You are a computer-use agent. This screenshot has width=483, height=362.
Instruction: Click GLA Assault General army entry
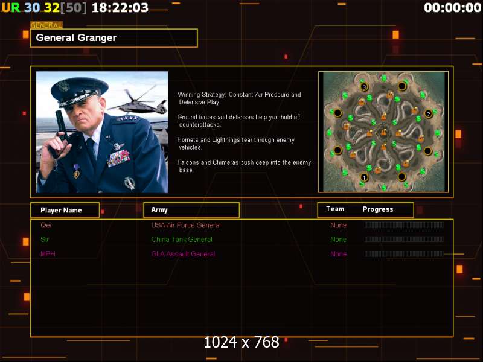tap(183, 254)
